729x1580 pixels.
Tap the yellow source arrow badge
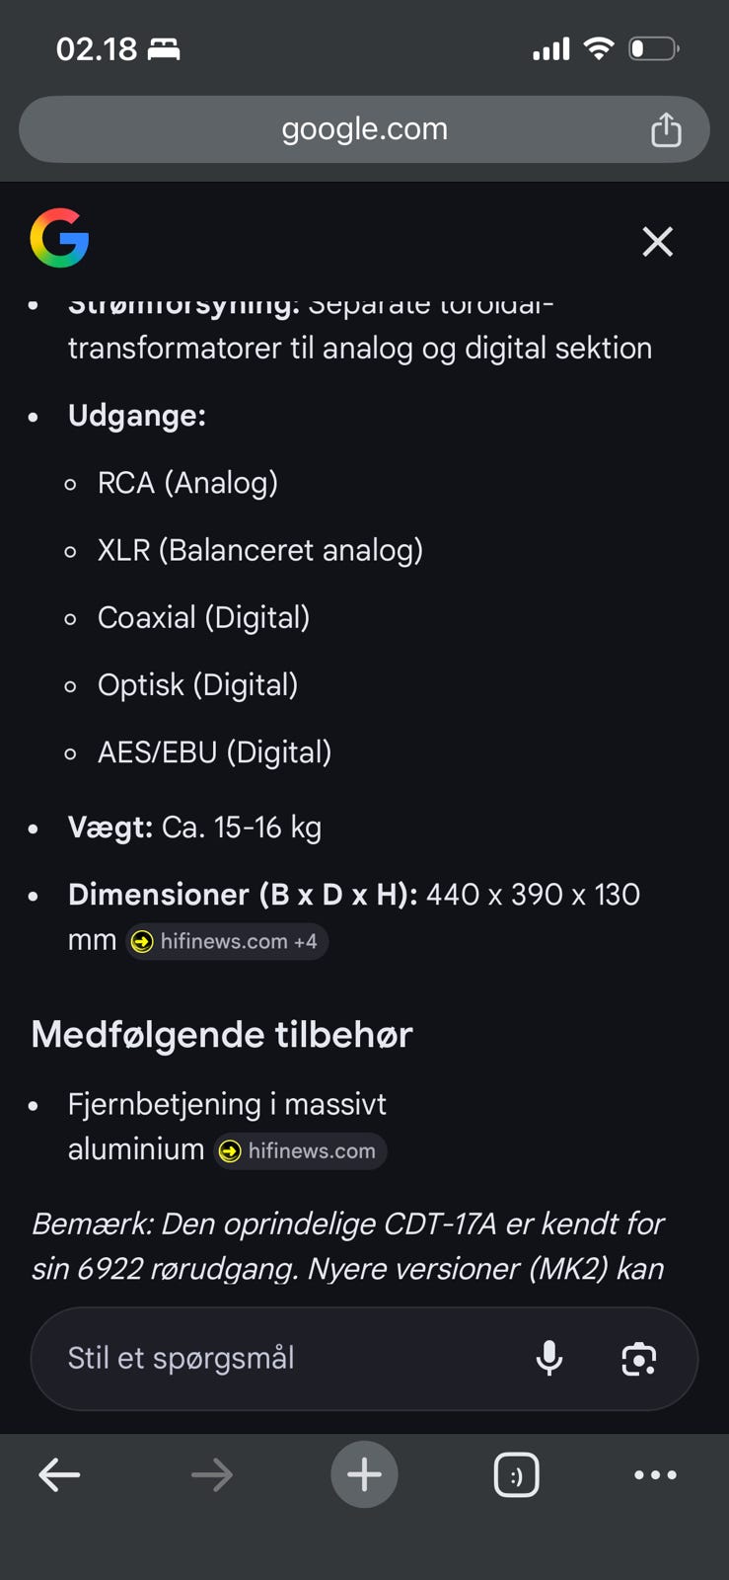tap(141, 941)
